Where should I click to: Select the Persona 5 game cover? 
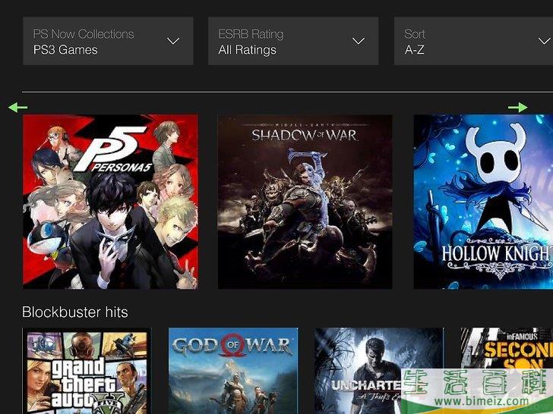[x=110, y=202]
